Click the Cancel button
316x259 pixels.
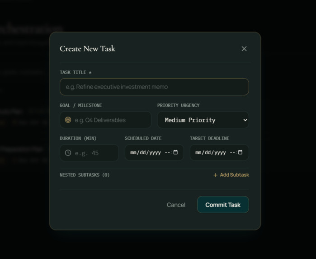click(176, 205)
